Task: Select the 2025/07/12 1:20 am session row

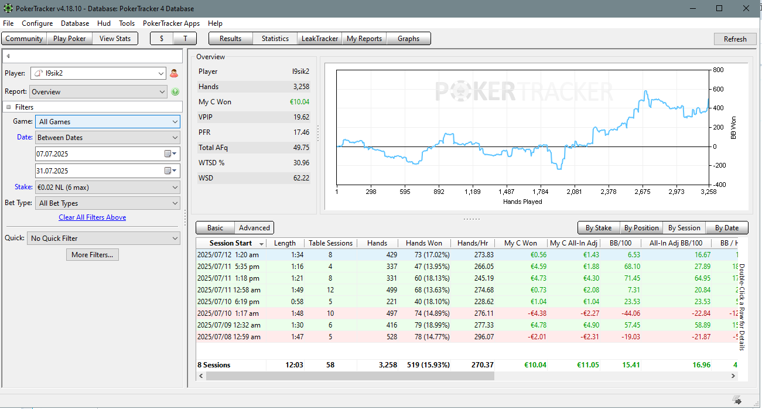Action: 466,255
